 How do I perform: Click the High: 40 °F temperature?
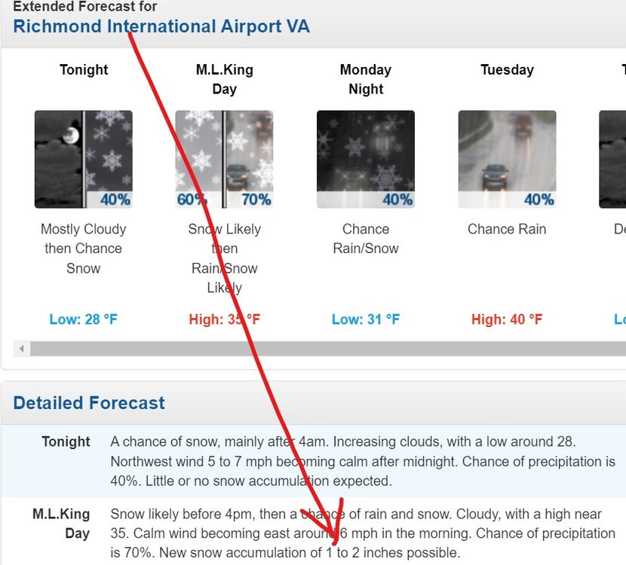pos(507,319)
